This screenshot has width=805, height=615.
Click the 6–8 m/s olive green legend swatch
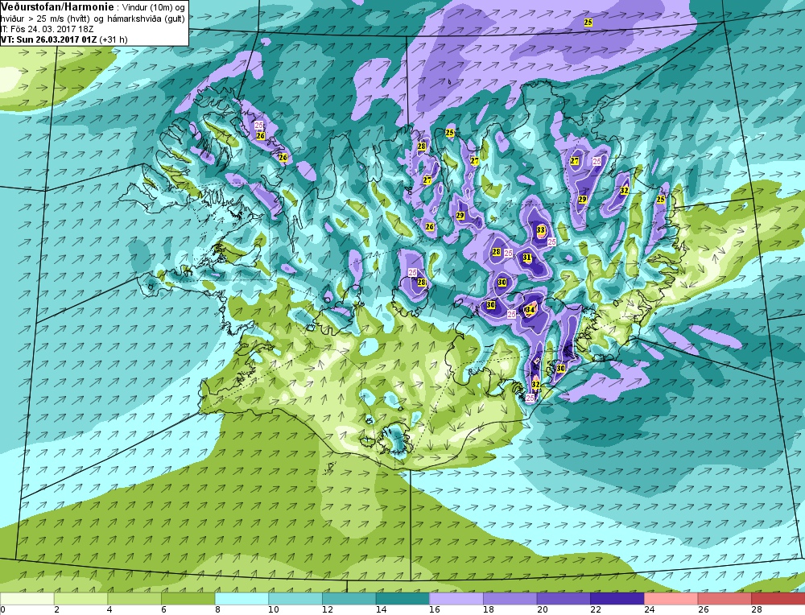tap(188, 599)
